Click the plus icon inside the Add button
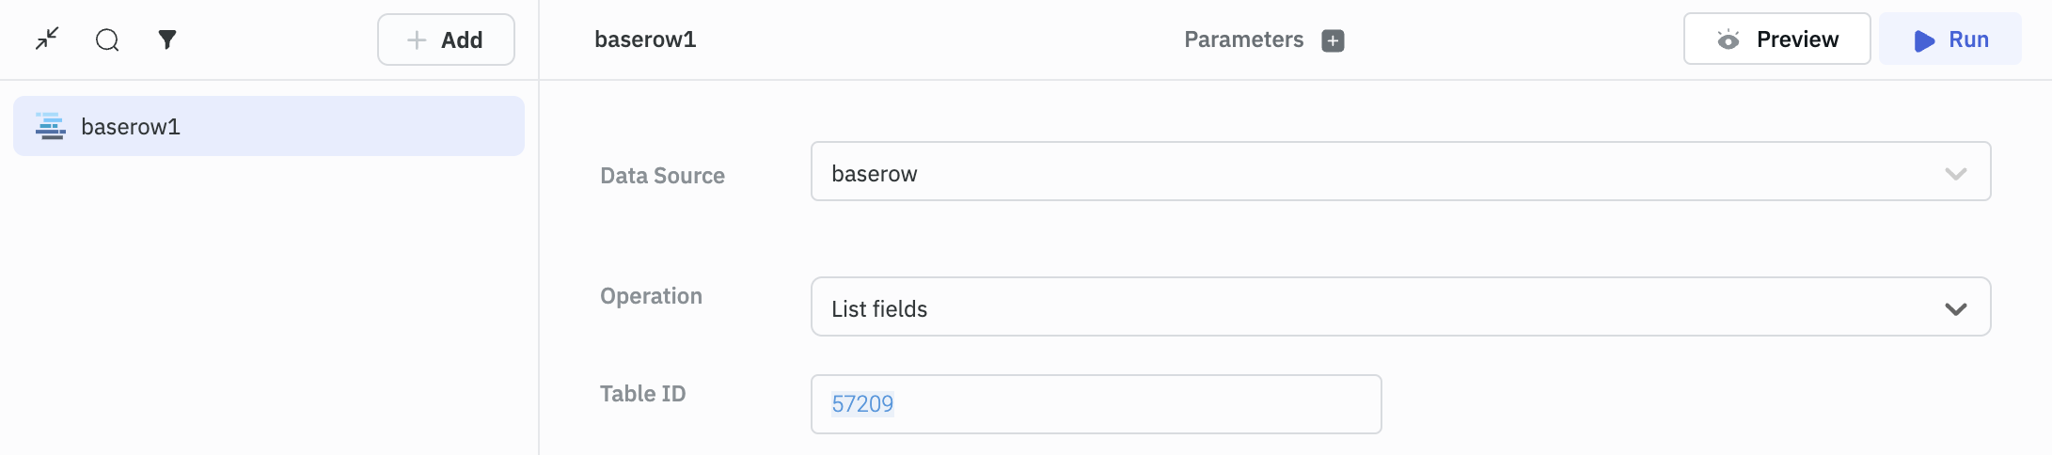This screenshot has width=2052, height=455. coord(416,39)
